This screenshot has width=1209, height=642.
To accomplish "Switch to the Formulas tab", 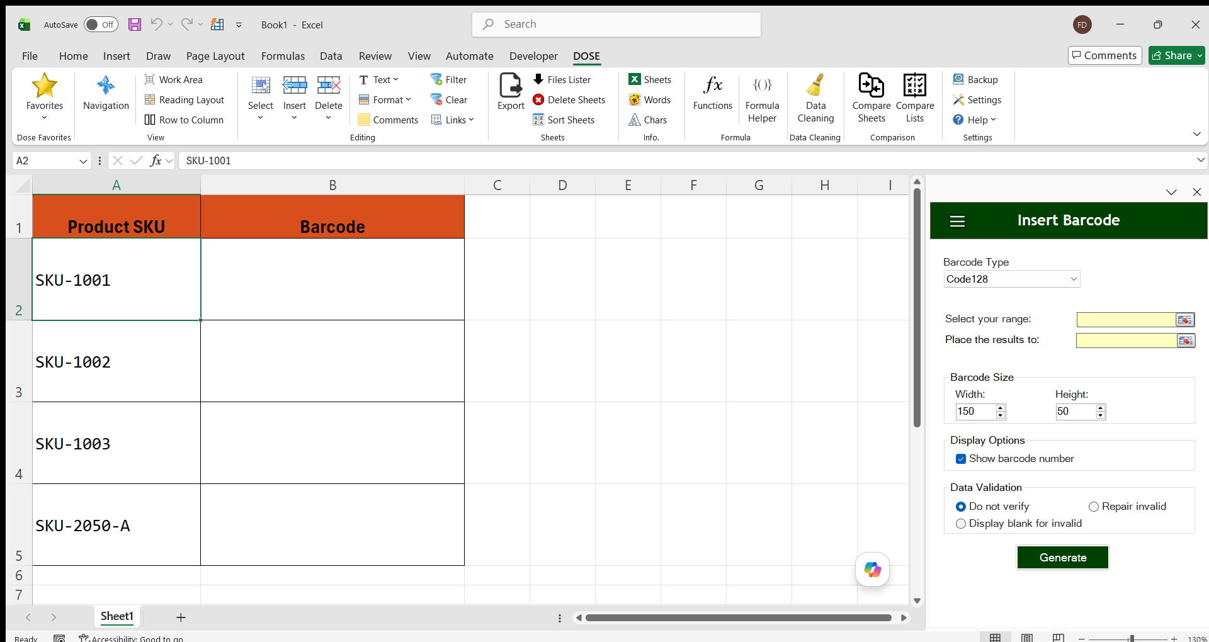I will [x=283, y=56].
